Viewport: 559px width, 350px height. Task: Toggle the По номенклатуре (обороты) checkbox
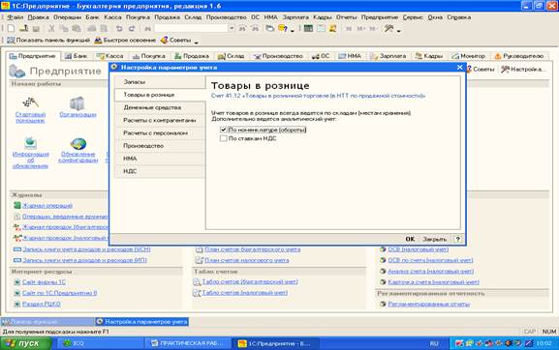224,130
